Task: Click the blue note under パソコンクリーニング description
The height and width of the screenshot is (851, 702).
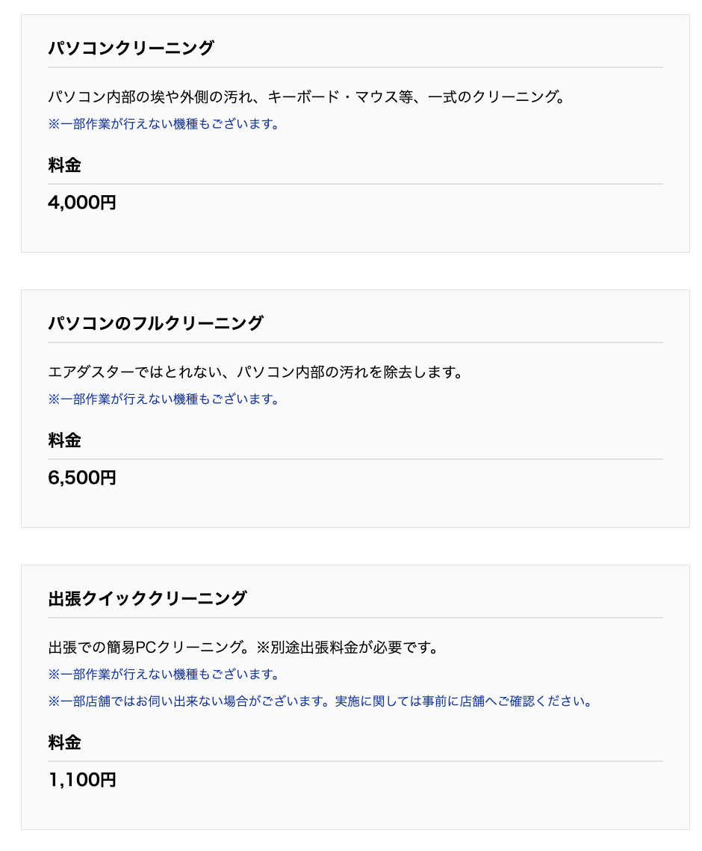Action: [164, 124]
